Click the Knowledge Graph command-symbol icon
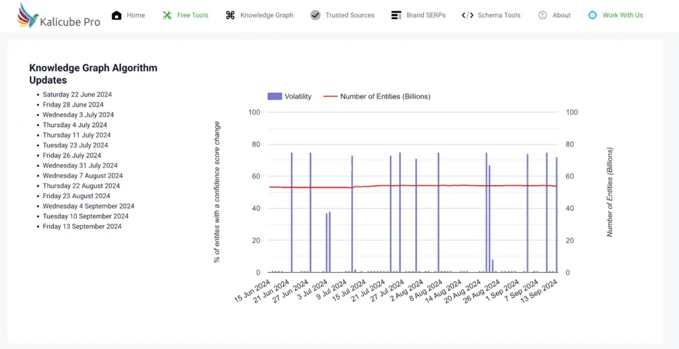Screen dimensions: 679x349 point(230,15)
